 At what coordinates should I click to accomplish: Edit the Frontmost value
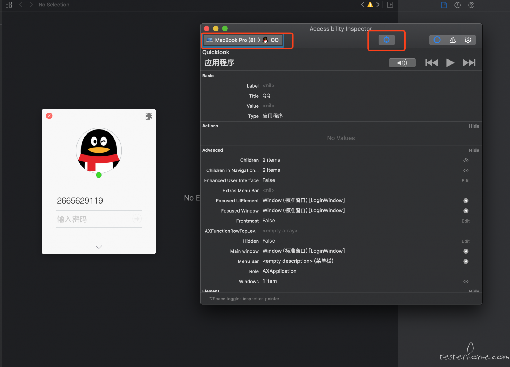[465, 221]
